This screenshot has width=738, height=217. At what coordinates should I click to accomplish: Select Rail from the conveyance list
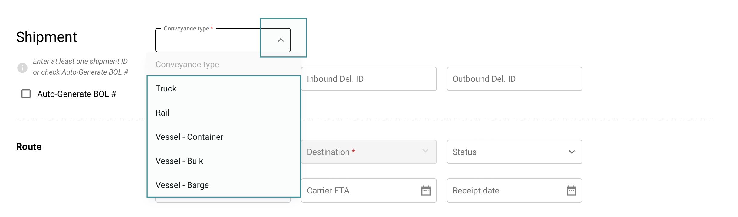162,113
